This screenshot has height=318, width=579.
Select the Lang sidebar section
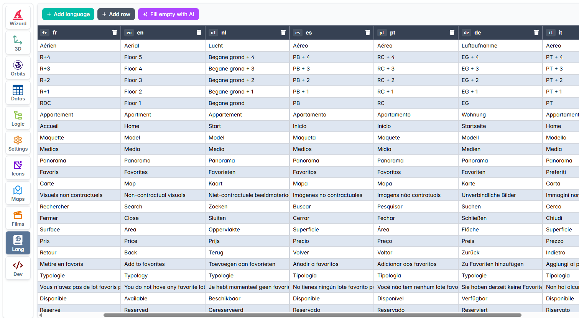coord(18,243)
